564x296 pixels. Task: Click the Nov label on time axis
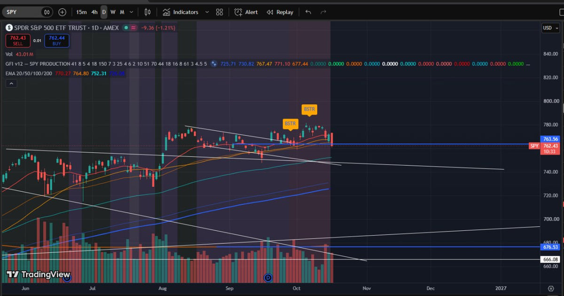point(367,288)
